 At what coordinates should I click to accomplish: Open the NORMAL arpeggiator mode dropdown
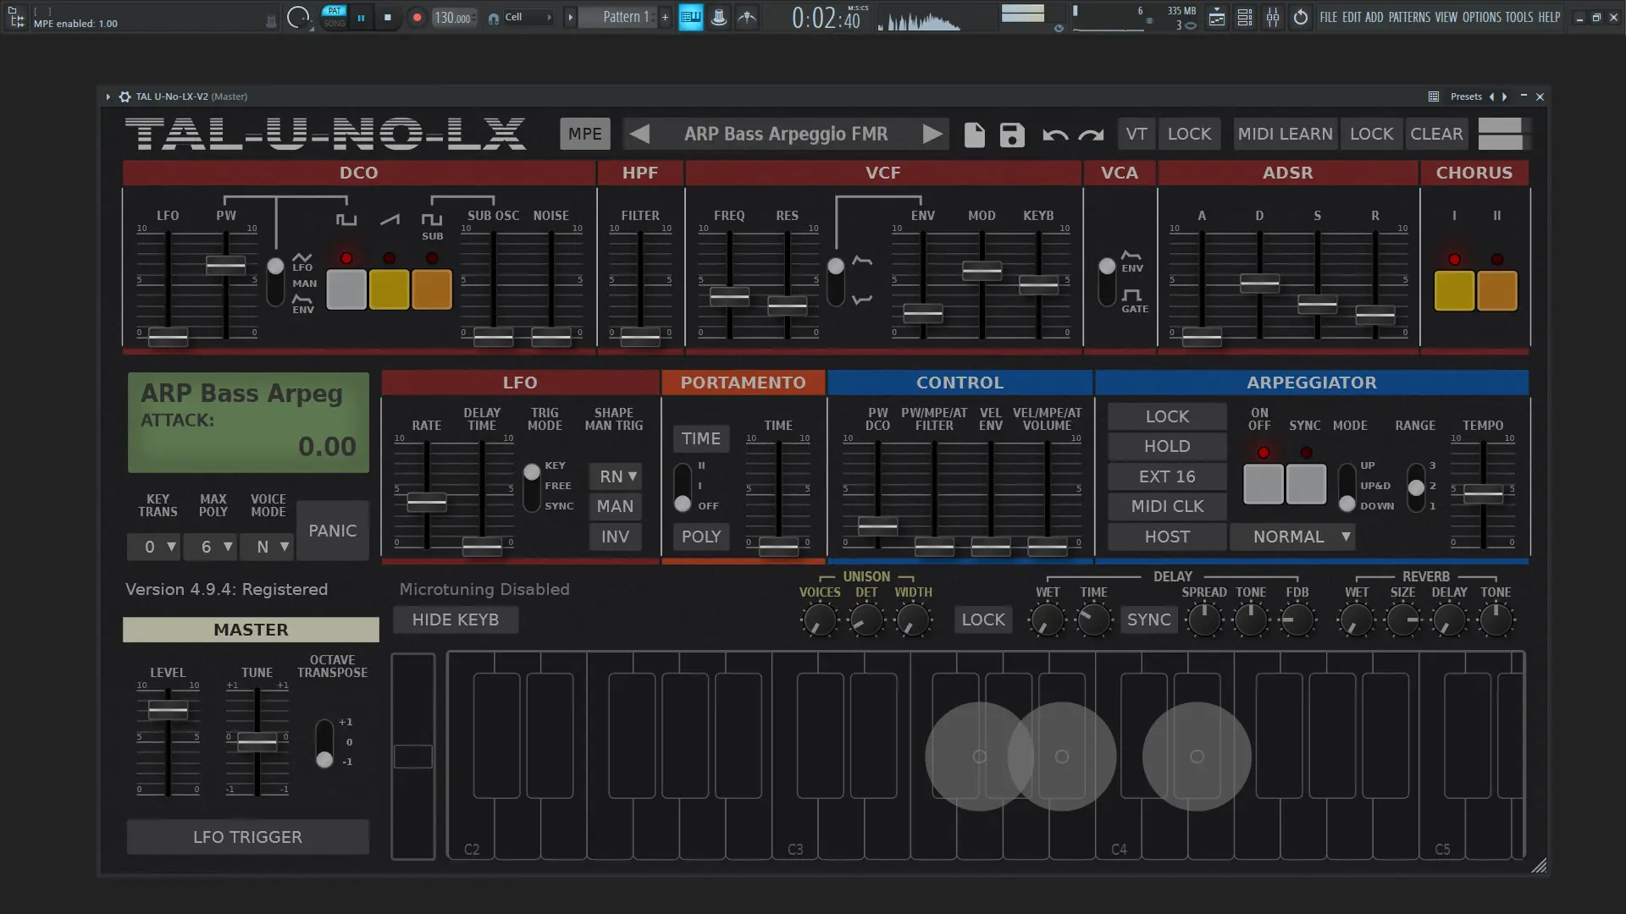pos(1292,537)
